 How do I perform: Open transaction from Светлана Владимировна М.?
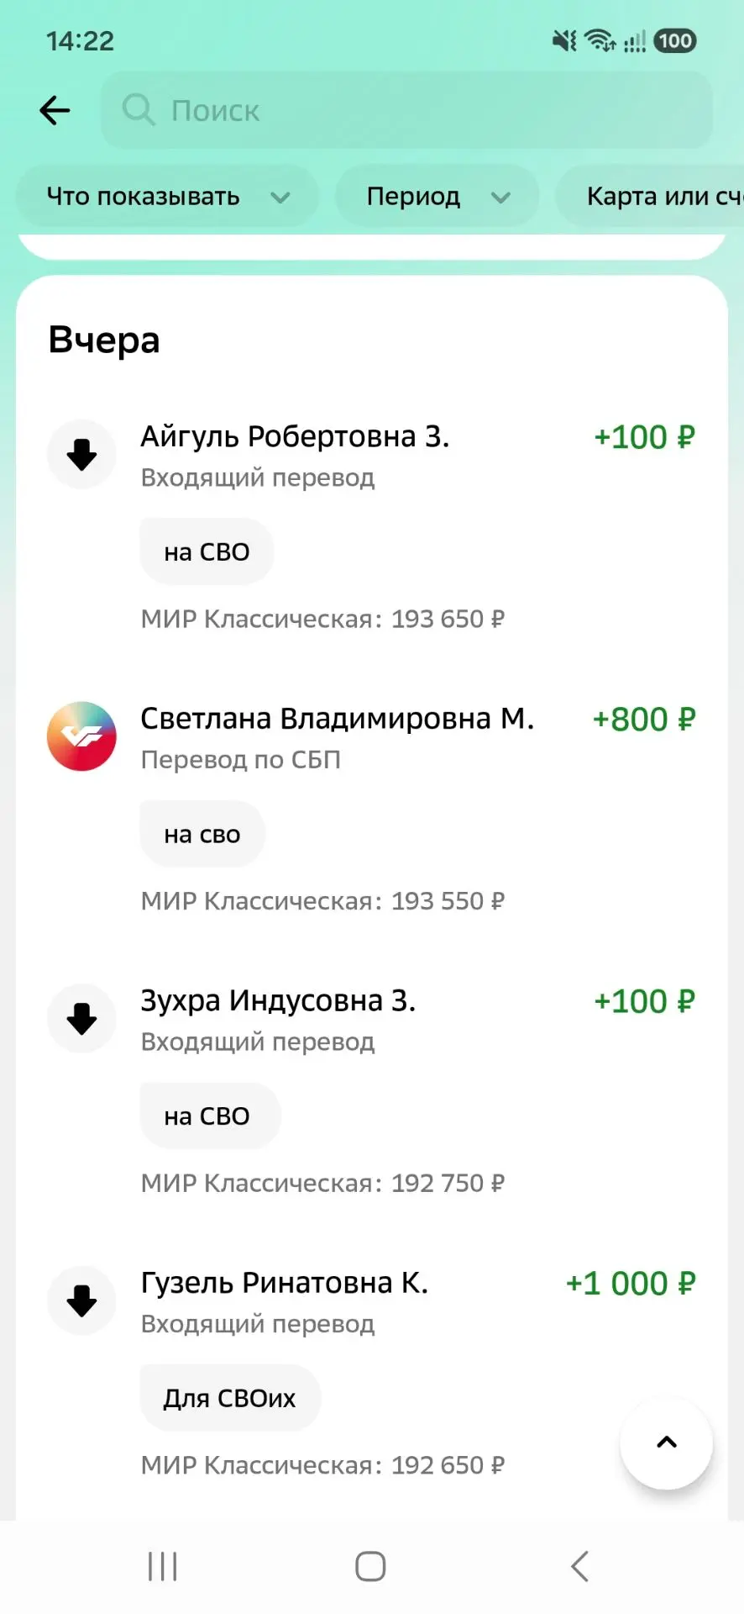(372, 809)
